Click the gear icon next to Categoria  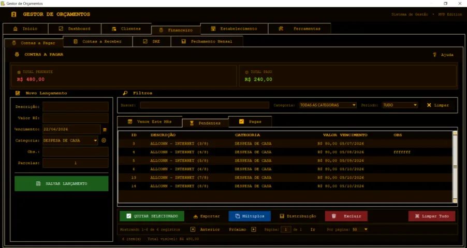click(104, 141)
